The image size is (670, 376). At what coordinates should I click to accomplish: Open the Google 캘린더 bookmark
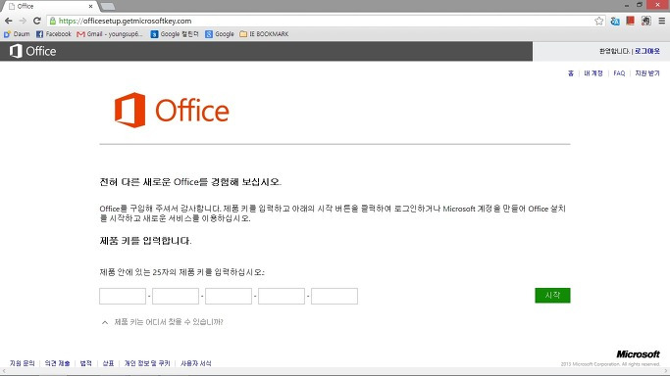point(175,33)
